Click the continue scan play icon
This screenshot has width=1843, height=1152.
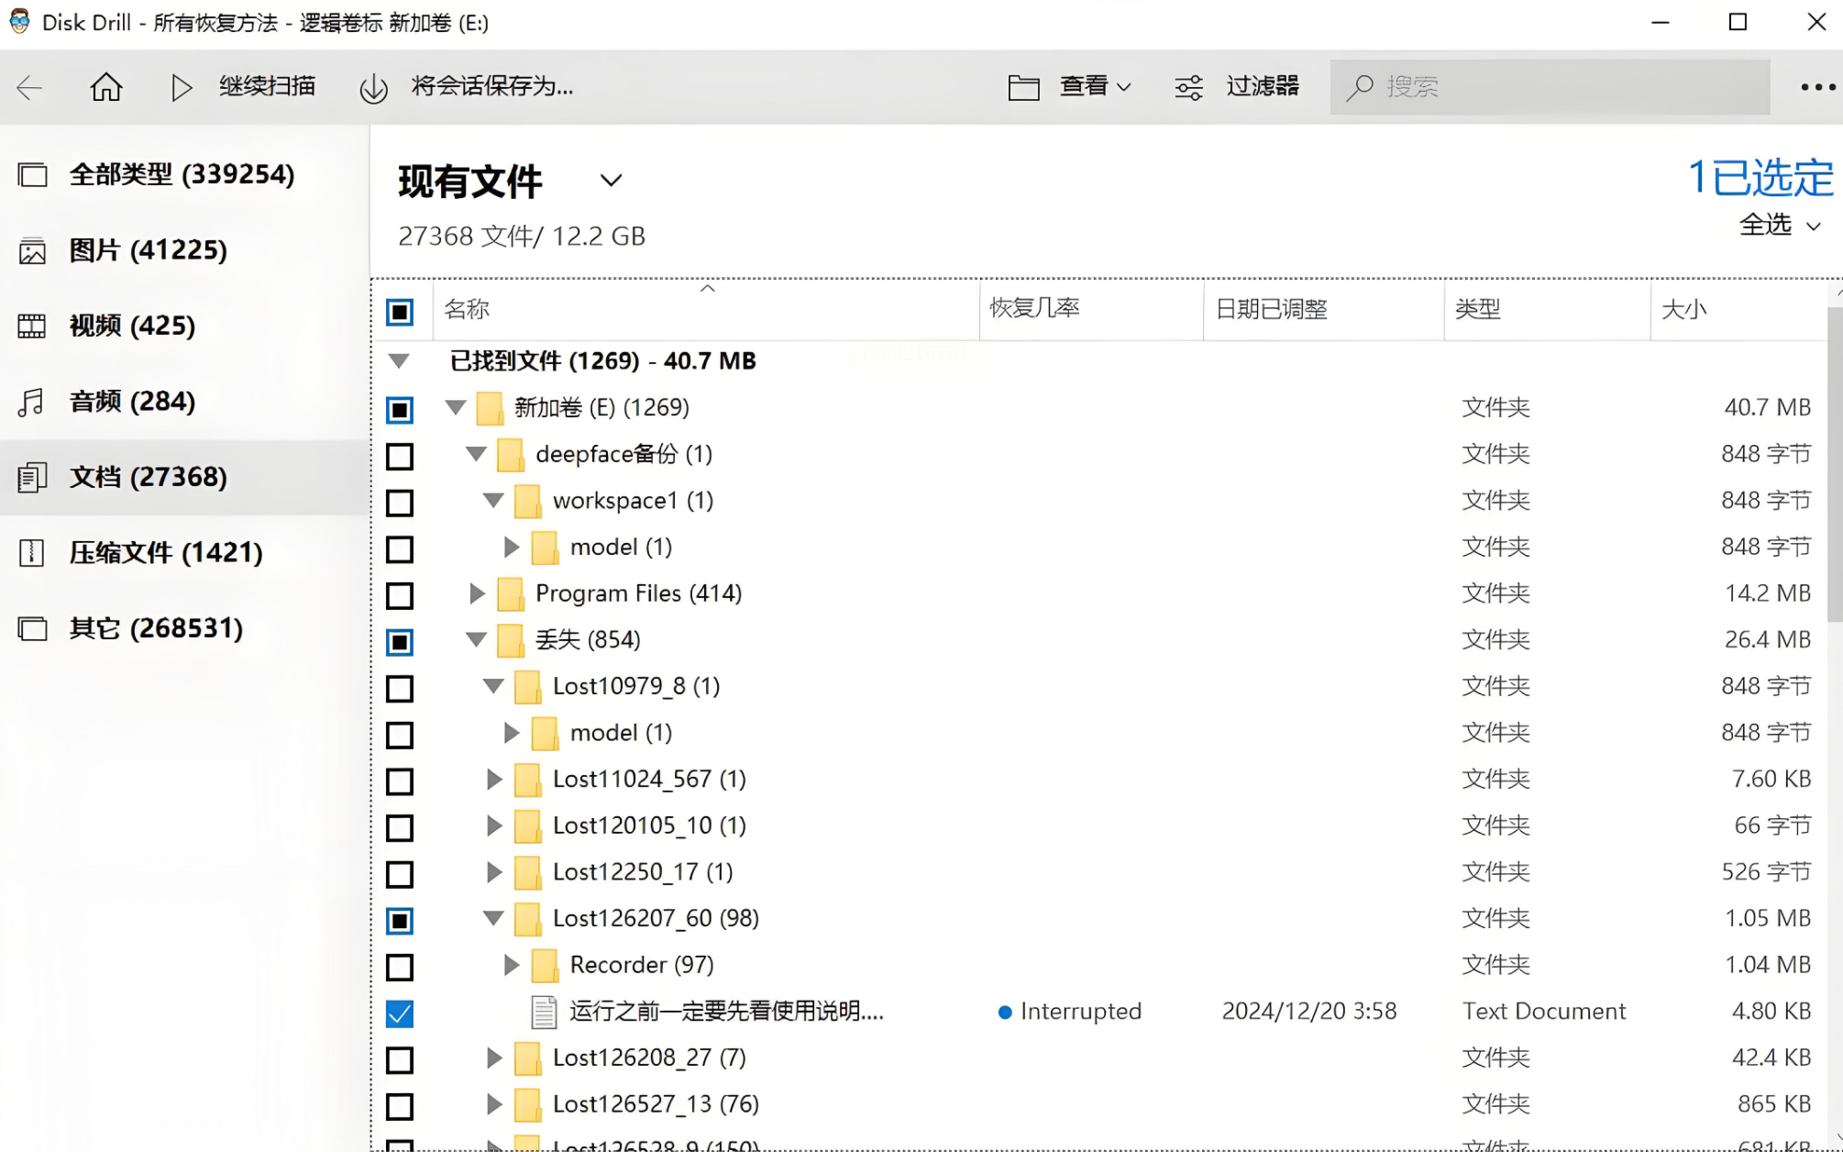point(181,87)
